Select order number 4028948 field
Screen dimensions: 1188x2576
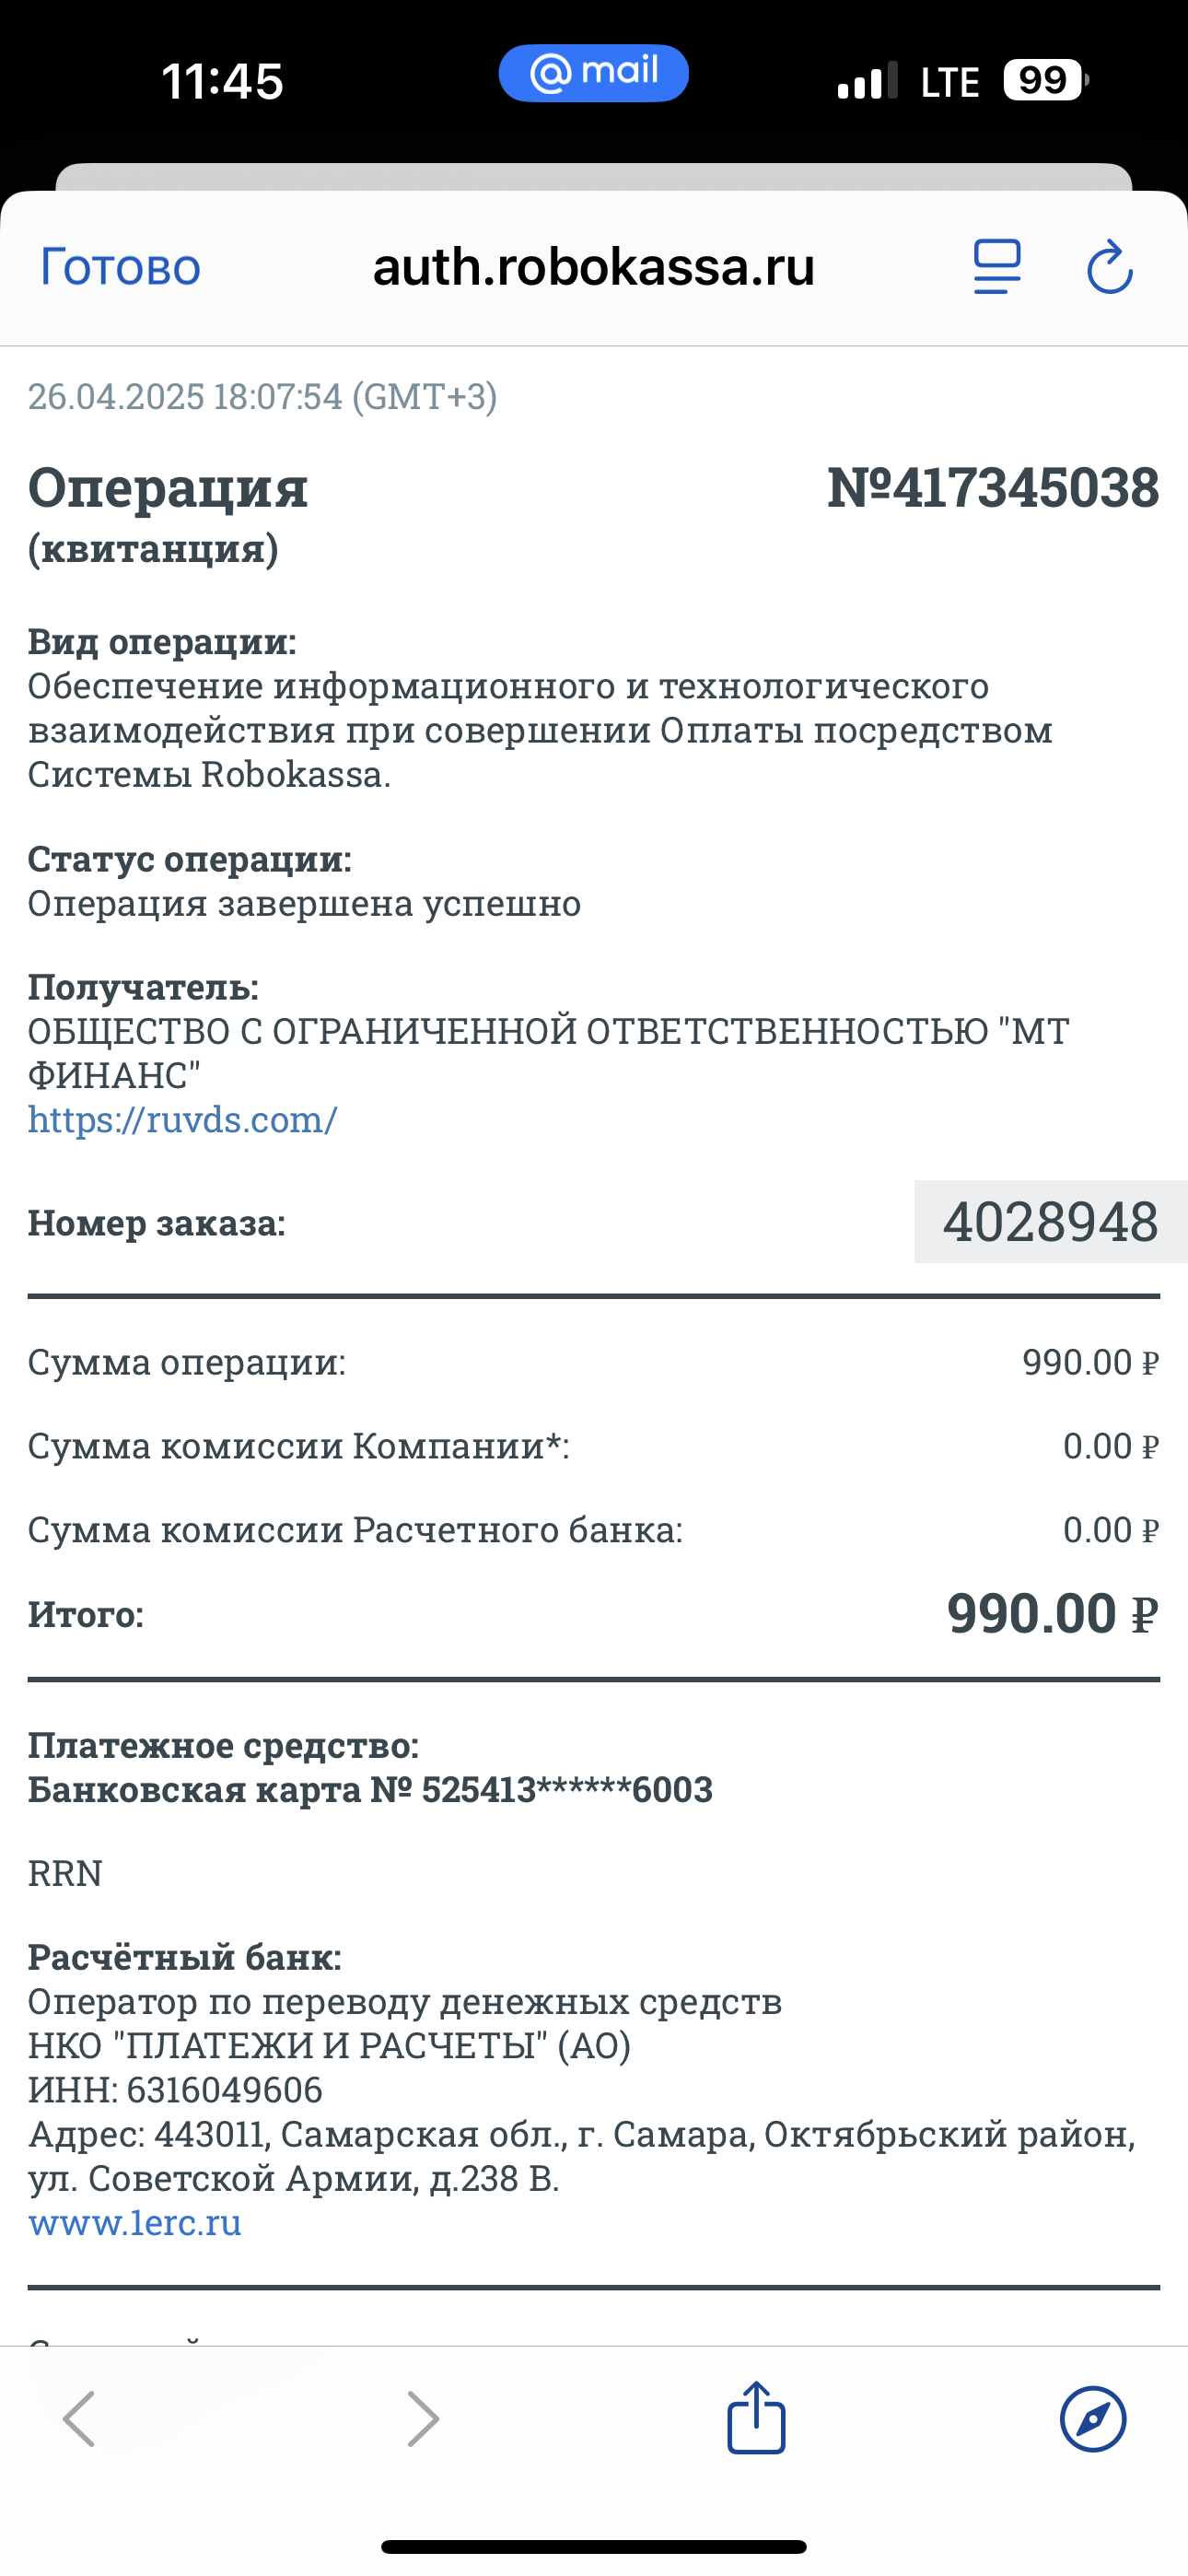1050,1221
